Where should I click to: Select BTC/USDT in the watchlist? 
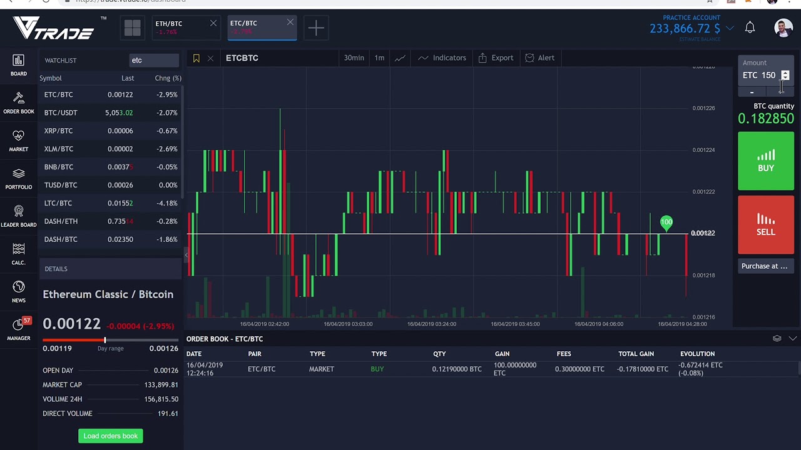[x=110, y=113]
